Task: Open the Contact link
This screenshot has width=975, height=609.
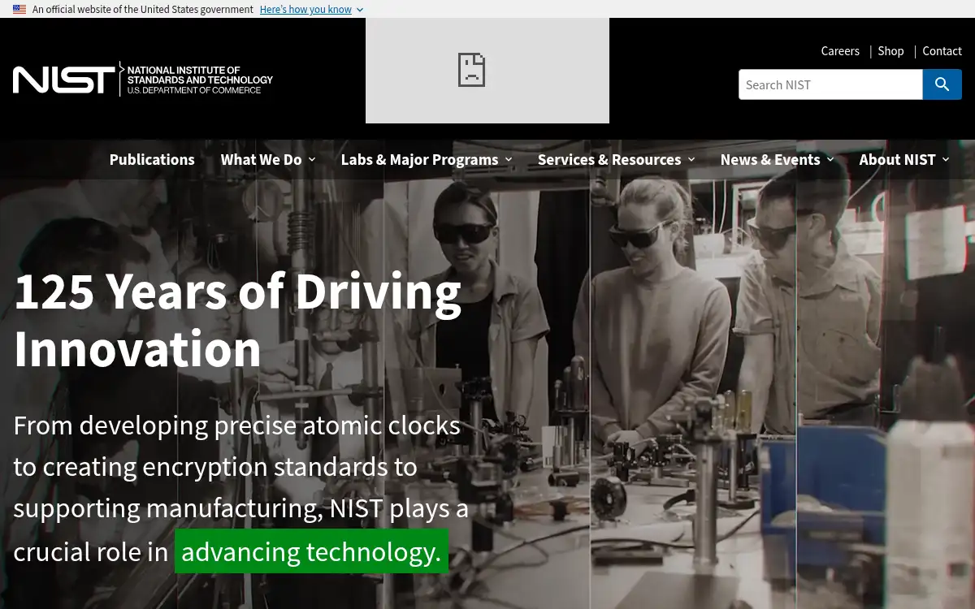Action: 942,51
